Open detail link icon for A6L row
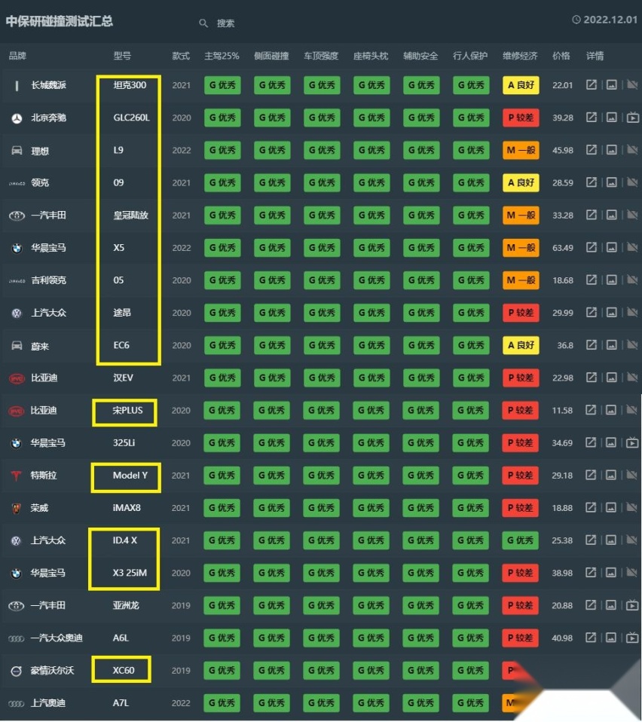Image resolution: width=642 pixels, height=722 pixels. pos(591,638)
